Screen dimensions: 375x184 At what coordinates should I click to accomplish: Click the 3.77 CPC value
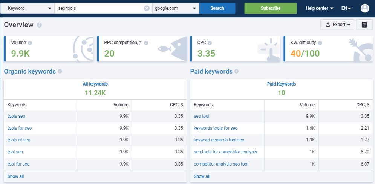[x=365, y=140]
